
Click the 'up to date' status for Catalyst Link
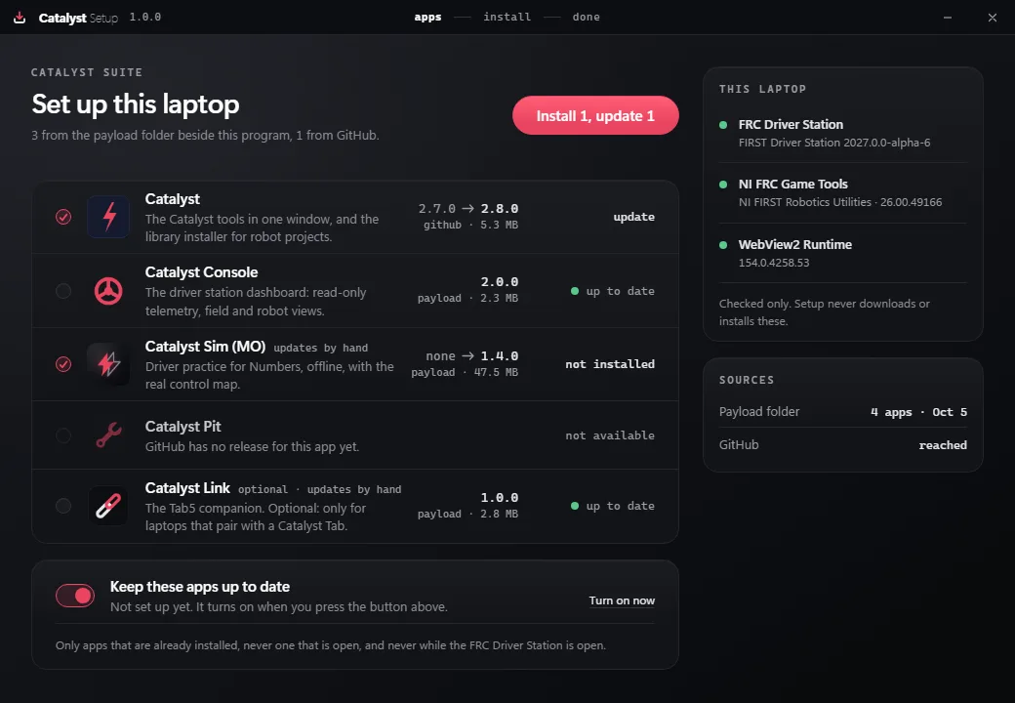613,506
